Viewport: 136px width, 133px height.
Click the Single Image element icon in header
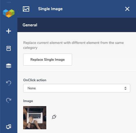[x=26, y=9]
